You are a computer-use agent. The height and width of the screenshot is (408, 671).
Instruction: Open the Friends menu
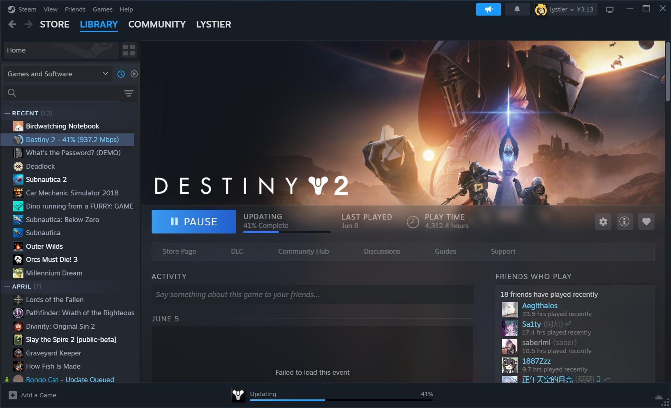tap(75, 9)
